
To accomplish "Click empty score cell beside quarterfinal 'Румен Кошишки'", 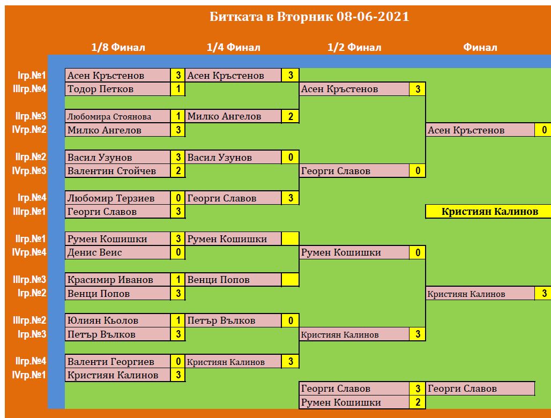I will 290,239.
